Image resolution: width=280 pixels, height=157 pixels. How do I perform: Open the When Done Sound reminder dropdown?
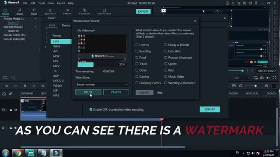click(102, 85)
